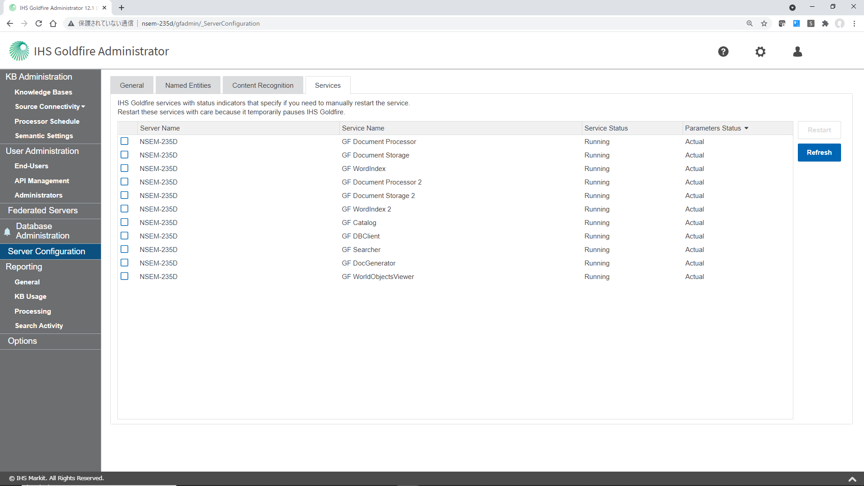
Task: Check the GF WorldObjectsViewer row checkbox
Action: pyautogui.click(x=125, y=276)
